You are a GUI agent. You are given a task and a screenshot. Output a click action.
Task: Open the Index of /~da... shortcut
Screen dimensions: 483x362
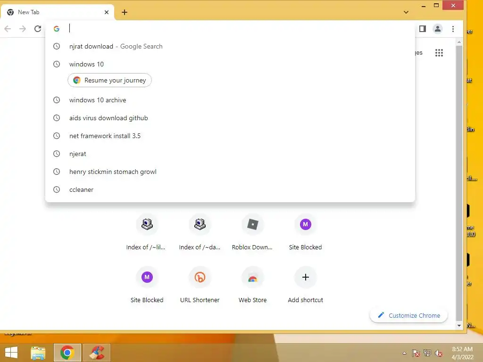click(200, 233)
